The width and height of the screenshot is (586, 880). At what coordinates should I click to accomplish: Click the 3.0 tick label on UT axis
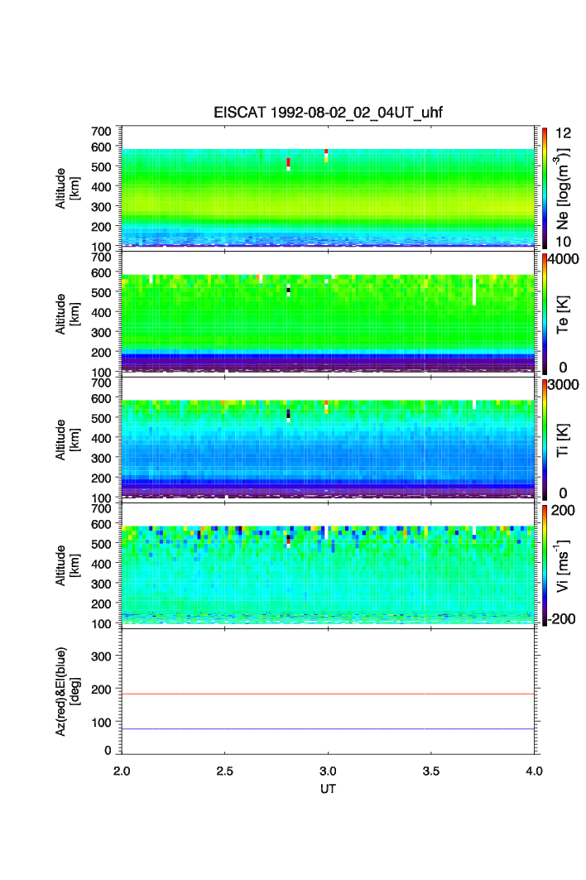(328, 771)
